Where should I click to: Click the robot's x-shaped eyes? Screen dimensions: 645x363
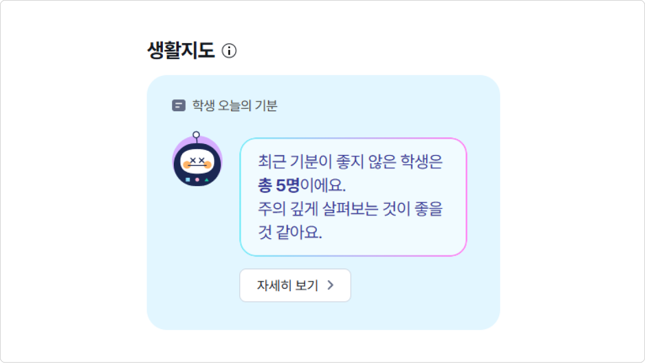(197, 160)
